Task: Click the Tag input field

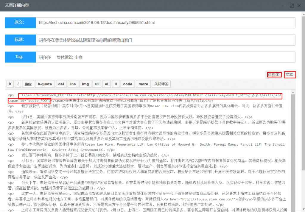Action: tap(166, 57)
